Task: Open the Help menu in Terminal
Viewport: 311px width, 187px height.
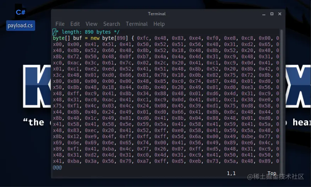Action: click(x=159, y=24)
